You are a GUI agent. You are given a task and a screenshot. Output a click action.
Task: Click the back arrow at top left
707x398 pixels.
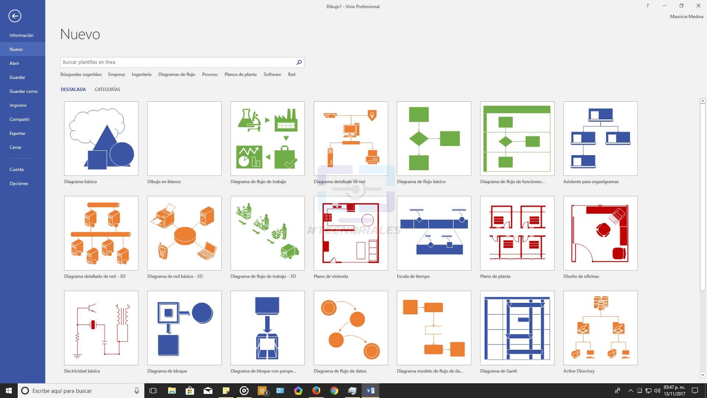point(15,16)
